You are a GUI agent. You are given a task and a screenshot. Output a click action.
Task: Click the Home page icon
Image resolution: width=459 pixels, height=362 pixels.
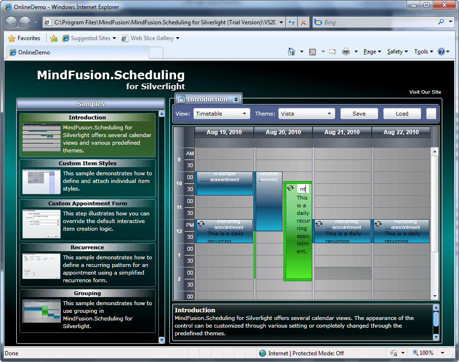[291, 52]
